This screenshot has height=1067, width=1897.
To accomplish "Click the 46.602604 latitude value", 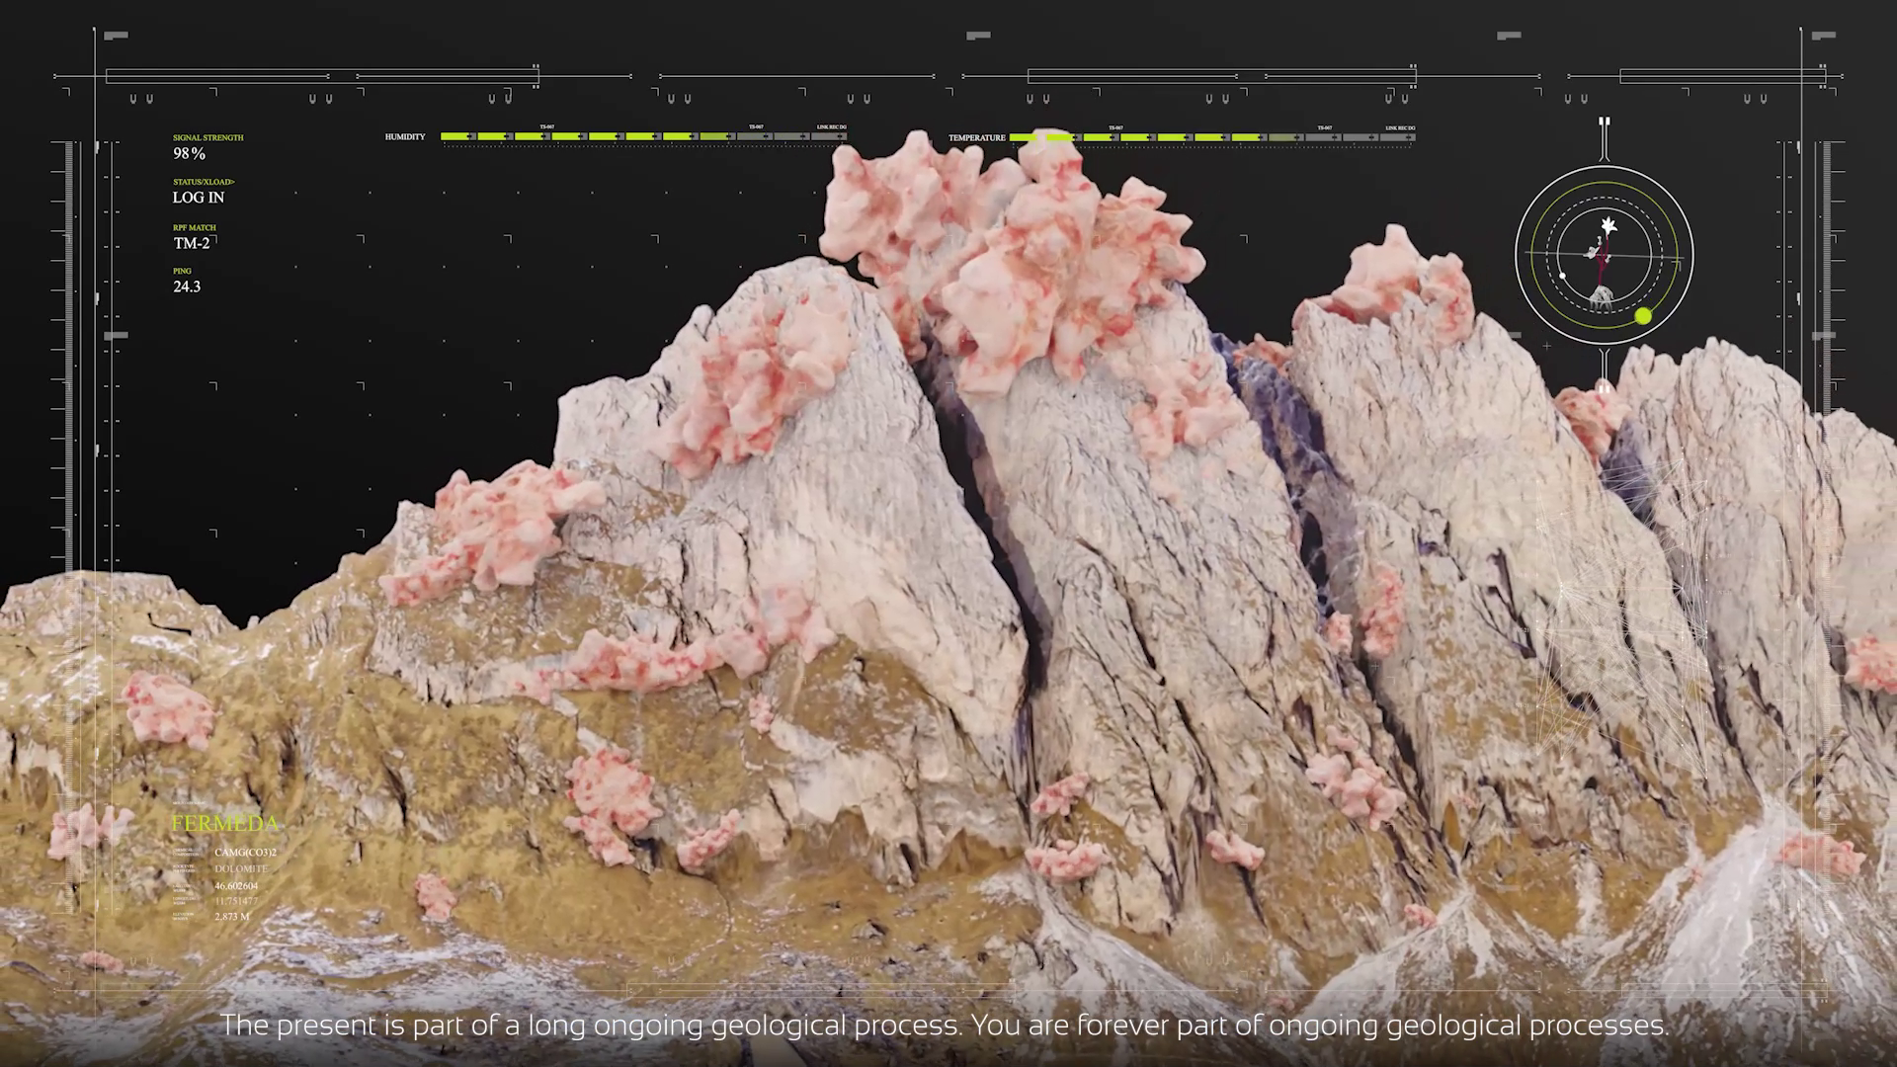I will click(236, 886).
